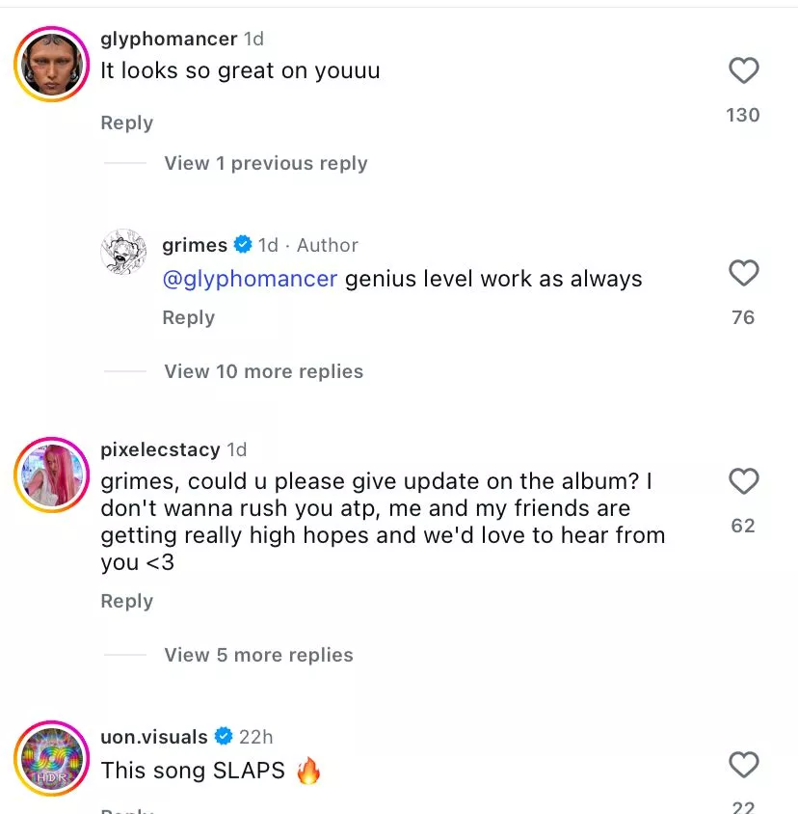The image size is (798, 814).
Task: Click grimes' verified badge
Action: pos(243,245)
